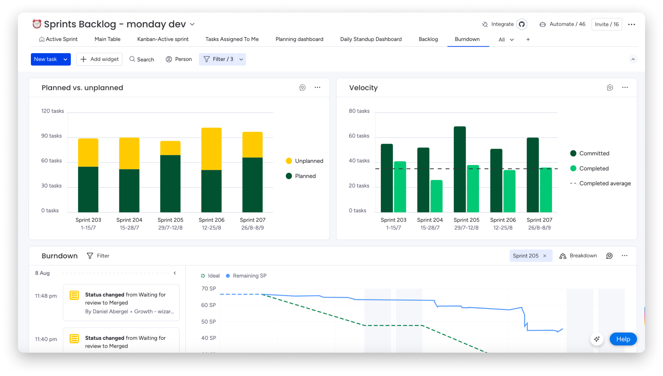Click the Integrate label

point(502,24)
